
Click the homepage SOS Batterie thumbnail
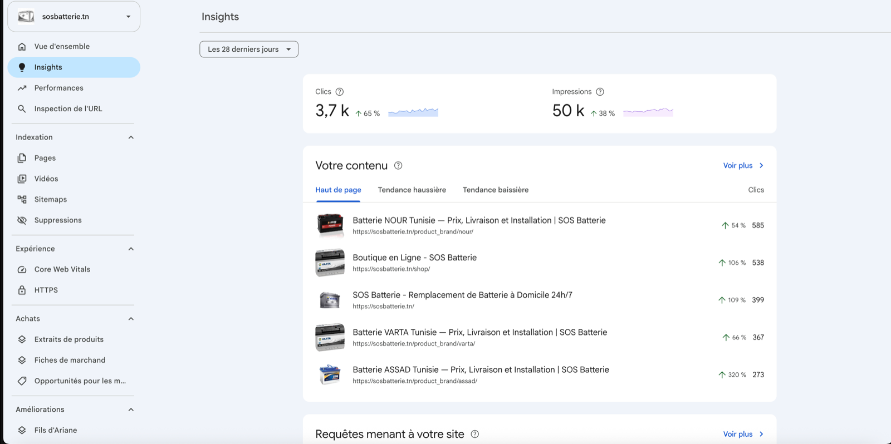tap(330, 300)
